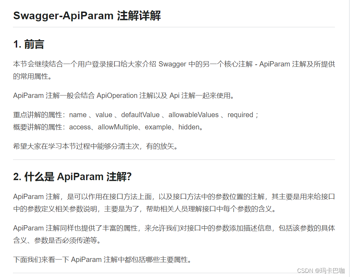Screen dimensions: 350x277
Task: Click the title 'Swagger-ApiParam 注解详解'
Action: pyautogui.click(x=87, y=16)
